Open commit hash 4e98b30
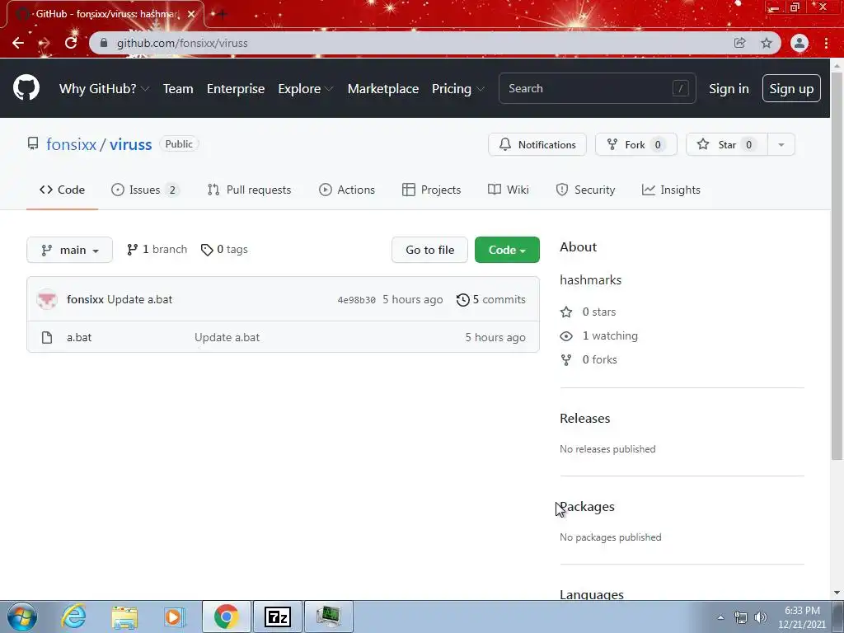 356,300
